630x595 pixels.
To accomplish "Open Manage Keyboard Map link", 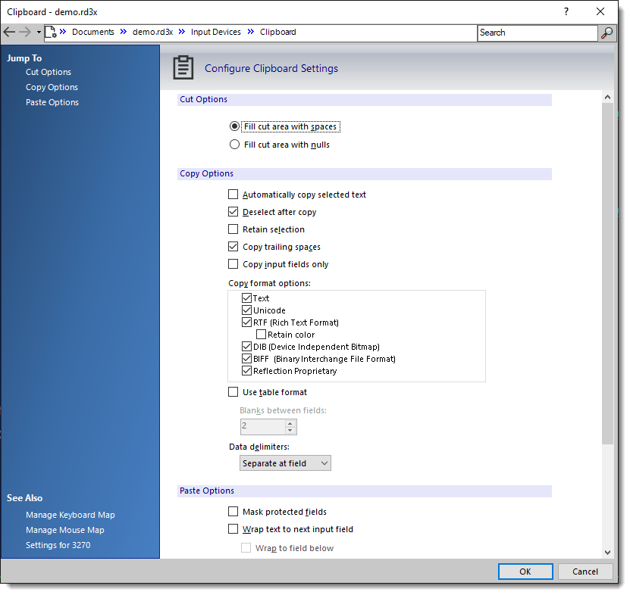I will click(71, 515).
